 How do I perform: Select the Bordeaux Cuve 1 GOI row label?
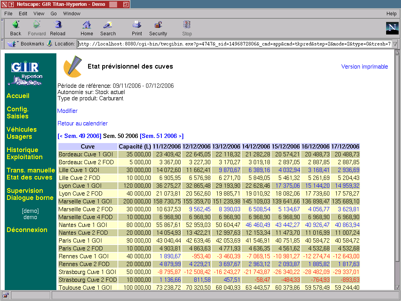point(86,154)
